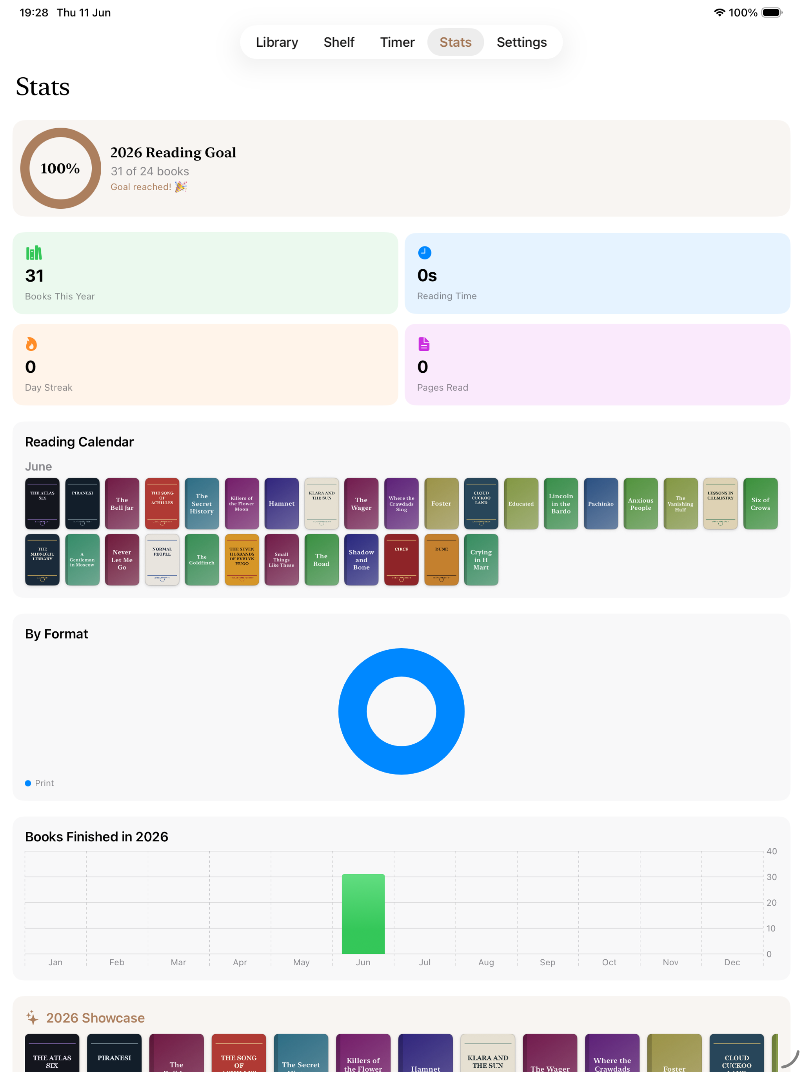This screenshot has width=803, height=1072.
Task: Tap the 100% reading goal progress ring
Action: [60, 168]
